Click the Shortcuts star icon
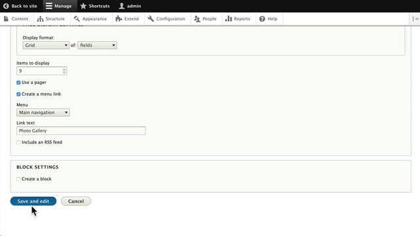Viewport: 420px width, 236px height. coord(83,6)
